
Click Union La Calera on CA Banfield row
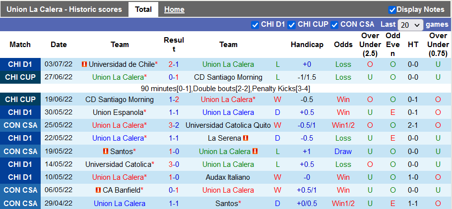click(x=228, y=190)
